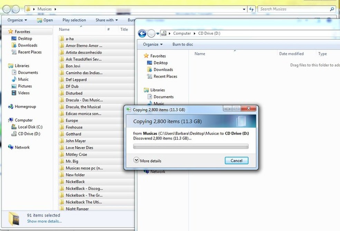Open Organize menu in CD Drive window

pyautogui.click(x=153, y=44)
